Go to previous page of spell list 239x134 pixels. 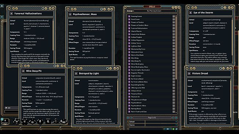(131, 118)
